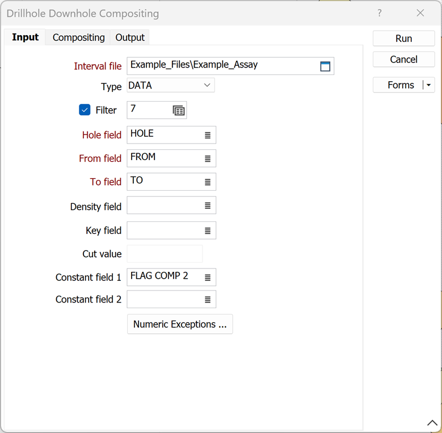Switch to the Output tab
This screenshot has width=442, height=433.
pyautogui.click(x=130, y=37)
